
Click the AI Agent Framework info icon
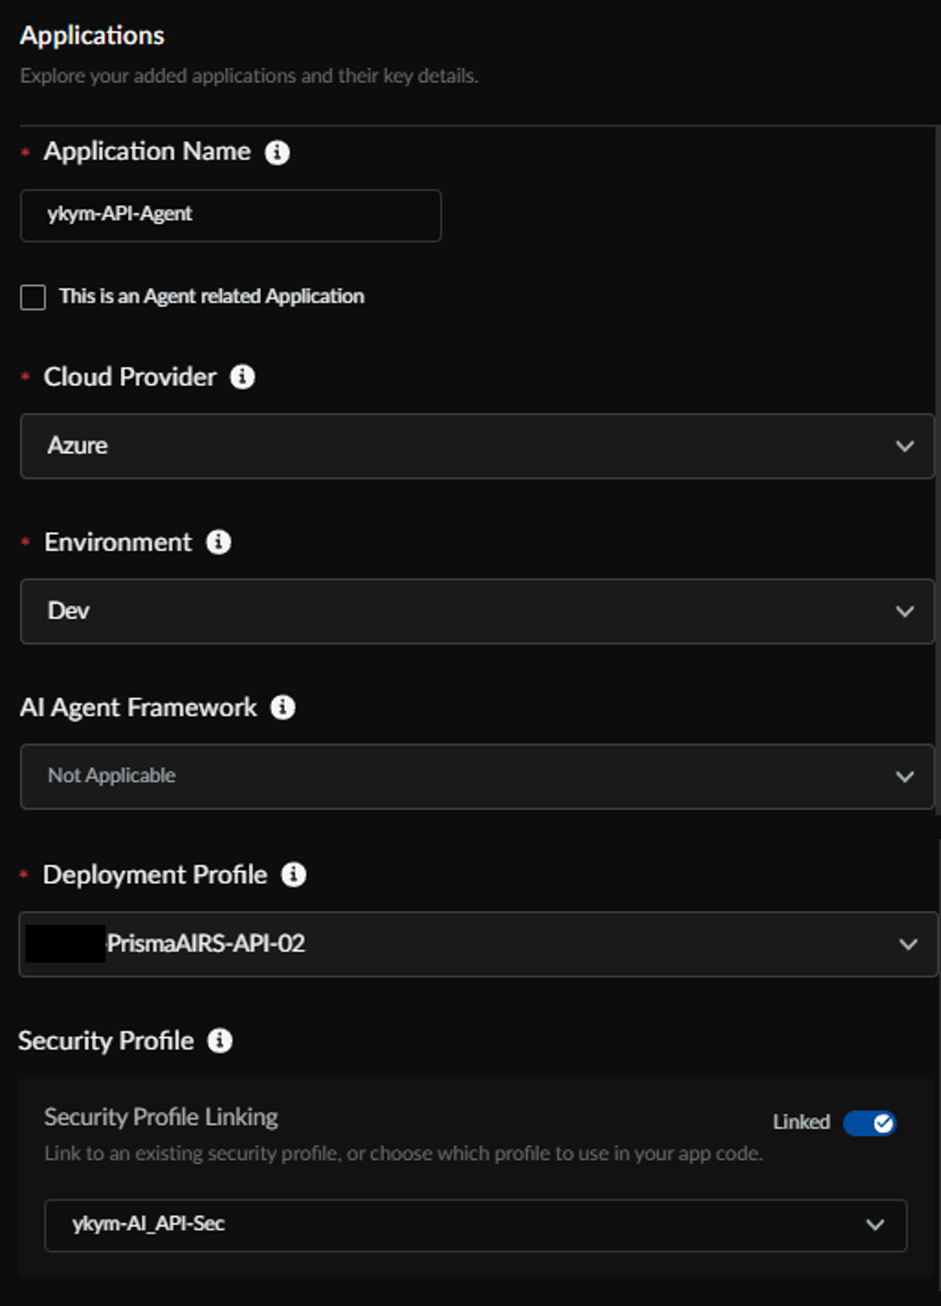click(x=282, y=708)
